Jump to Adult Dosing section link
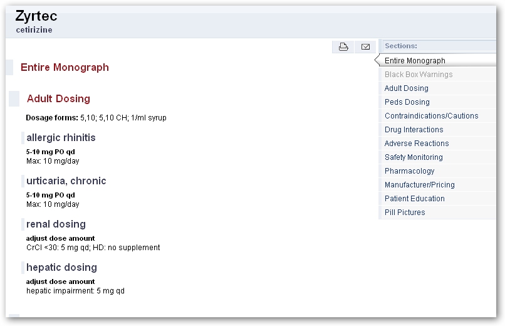This screenshot has width=505, height=326. point(406,88)
